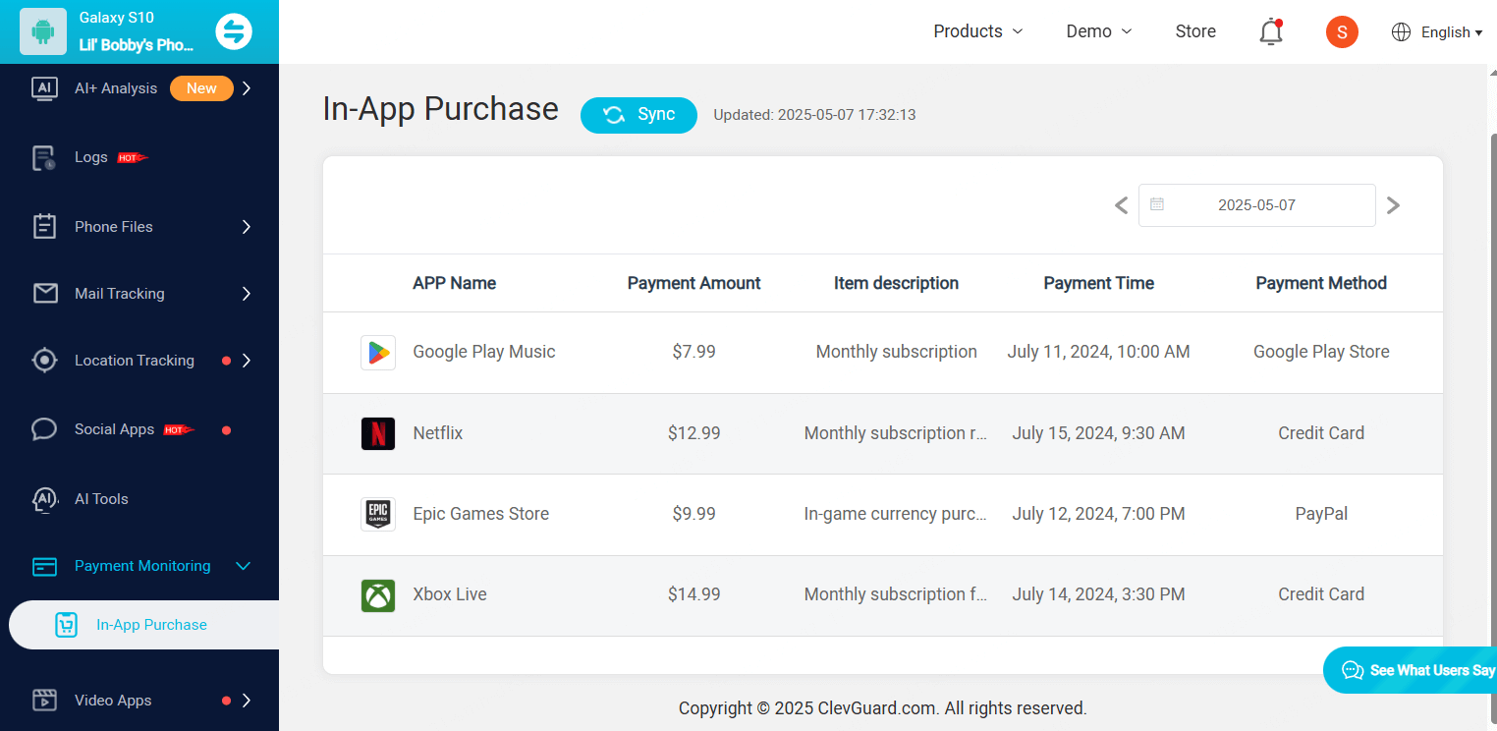Select AI Tools in the sidebar

[101, 499]
